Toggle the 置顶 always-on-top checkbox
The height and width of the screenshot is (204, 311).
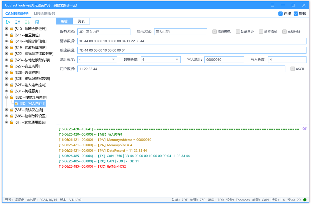click(x=296, y=14)
